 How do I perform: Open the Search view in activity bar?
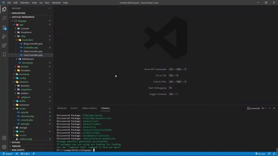[x=4, y=18]
